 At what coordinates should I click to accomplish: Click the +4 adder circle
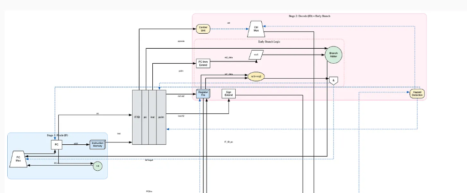click(x=98, y=166)
